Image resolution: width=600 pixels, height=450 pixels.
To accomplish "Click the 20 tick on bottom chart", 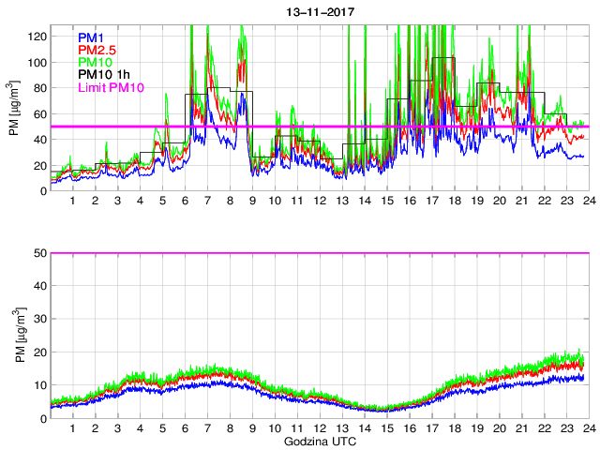I will coord(40,352).
